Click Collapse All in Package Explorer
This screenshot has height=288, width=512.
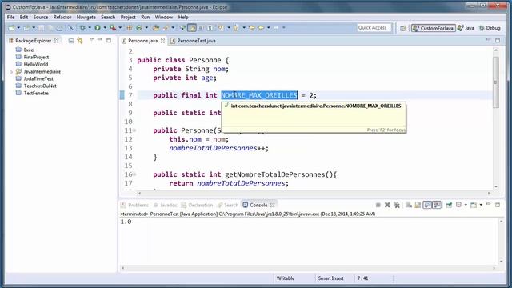pyautogui.click(x=71, y=41)
